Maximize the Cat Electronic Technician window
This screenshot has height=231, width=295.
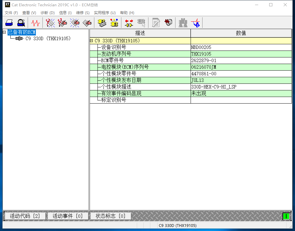pyautogui.click(x=271, y=5)
